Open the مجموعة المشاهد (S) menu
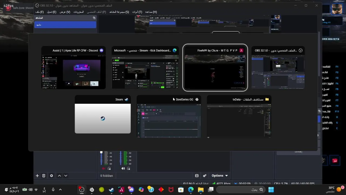Screen dimensions: 346x195 119,12
